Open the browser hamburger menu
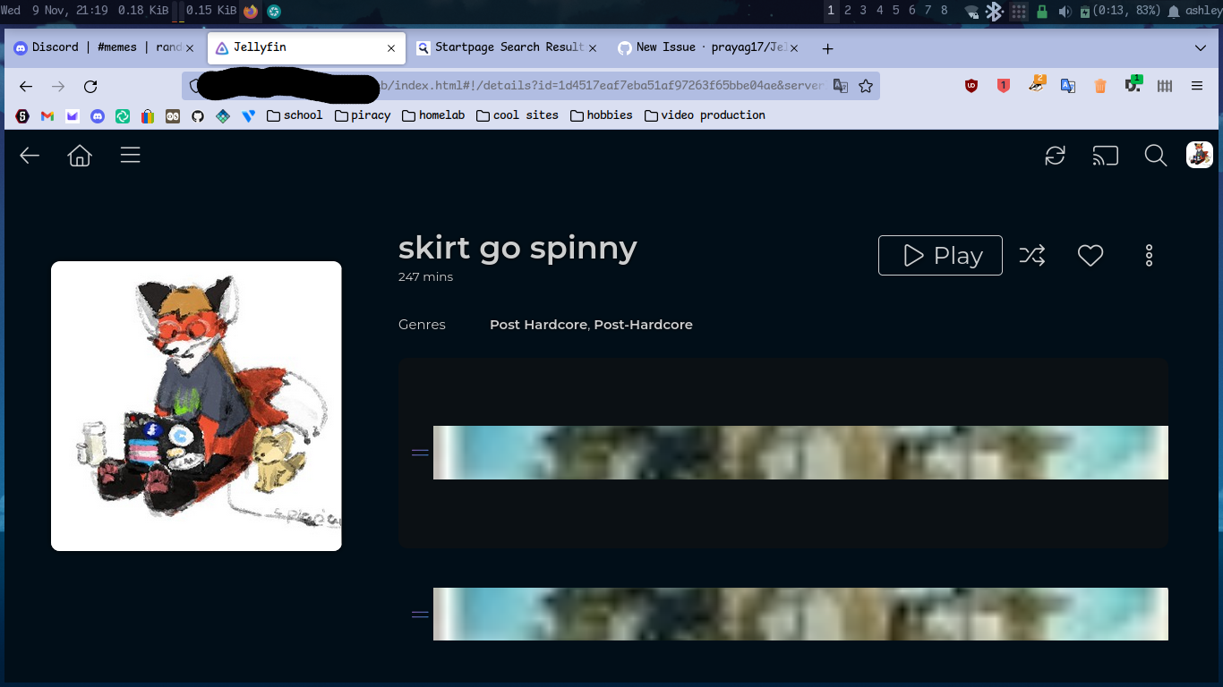Viewport: 1223px width, 687px height. pyautogui.click(x=1197, y=87)
